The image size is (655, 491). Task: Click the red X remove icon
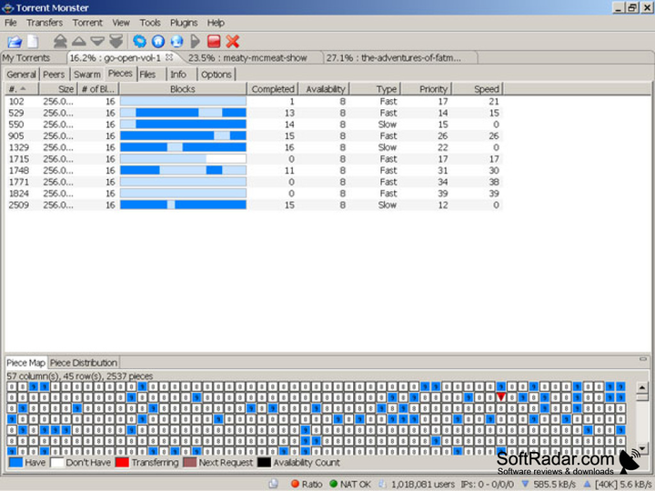coord(233,41)
